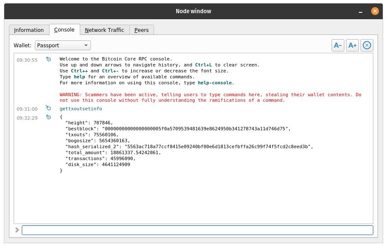This screenshot has height=247, width=387.
Task: Click the command icon beside 09:31:00
Action: (48, 108)
